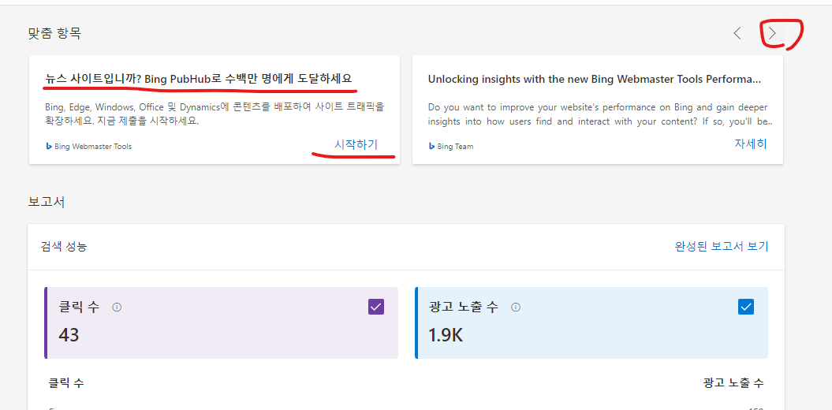Screen dimensions: 832x410
Task: Click the 43 clicks value
Action: tap(69, 335)
